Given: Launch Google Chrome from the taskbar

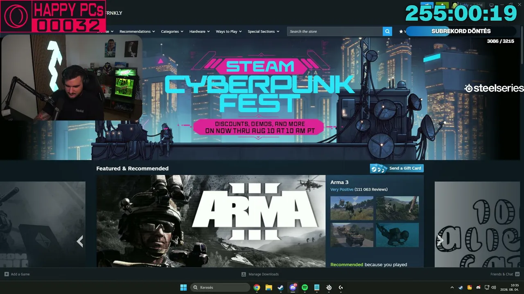Looking at the screenshot, I should [257, 287].
